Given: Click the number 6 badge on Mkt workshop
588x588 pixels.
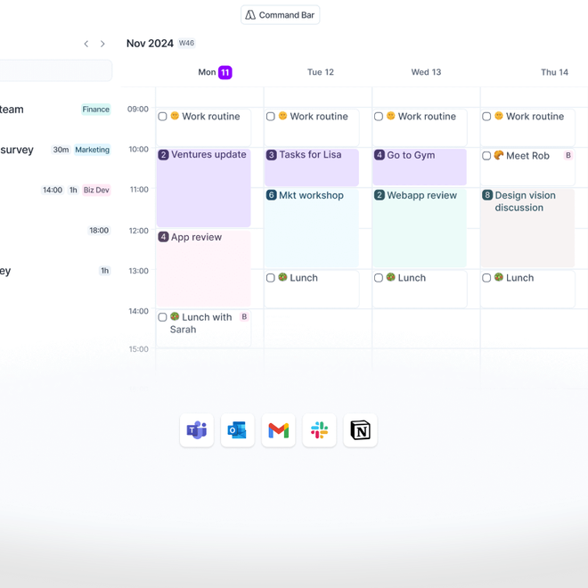Looking at the screenshot, I should 272,195.
